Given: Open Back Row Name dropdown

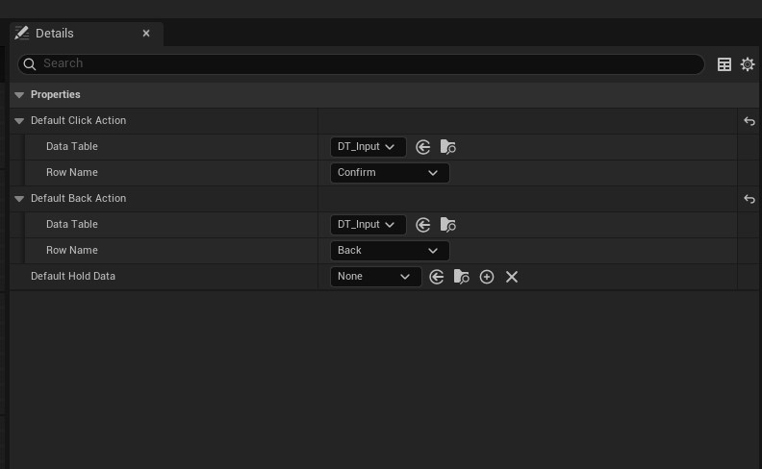Looking at the screenshot, I should [390, 251].
